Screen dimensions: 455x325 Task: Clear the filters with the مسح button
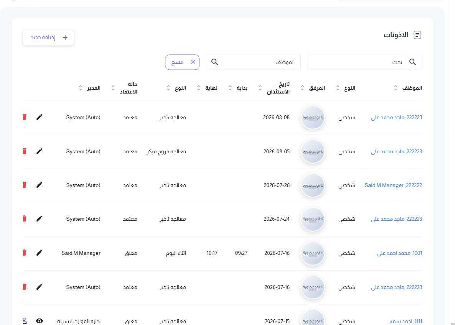point(182,62)
